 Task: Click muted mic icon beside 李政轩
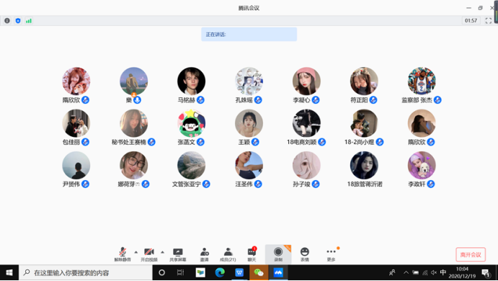pos(431,184)
